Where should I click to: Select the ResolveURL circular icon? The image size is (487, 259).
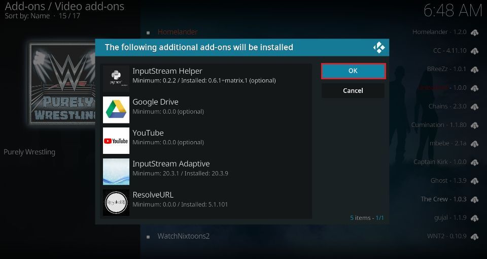point(116,203)
